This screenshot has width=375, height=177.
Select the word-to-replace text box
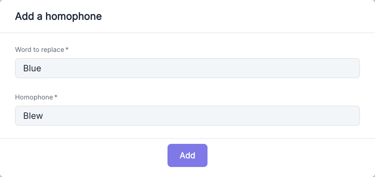tap(187, 68)
